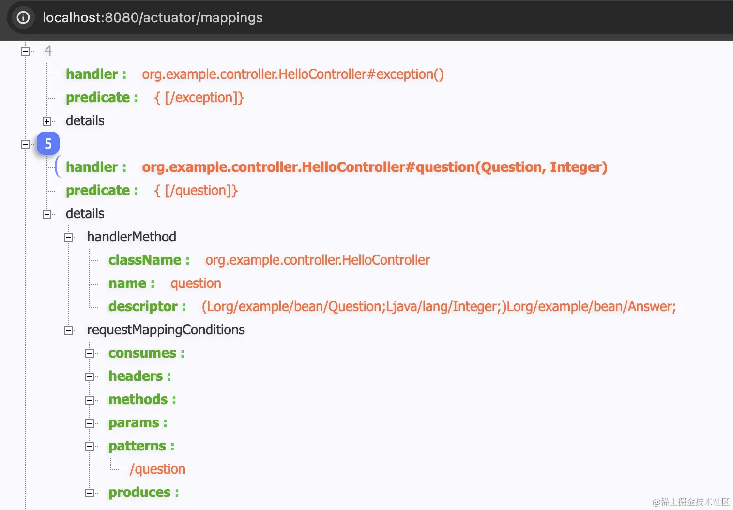Image resolution: width=733 pixels, height=510 pixels.
Task: Click the patterns key label
Action: tap(141, 446)
